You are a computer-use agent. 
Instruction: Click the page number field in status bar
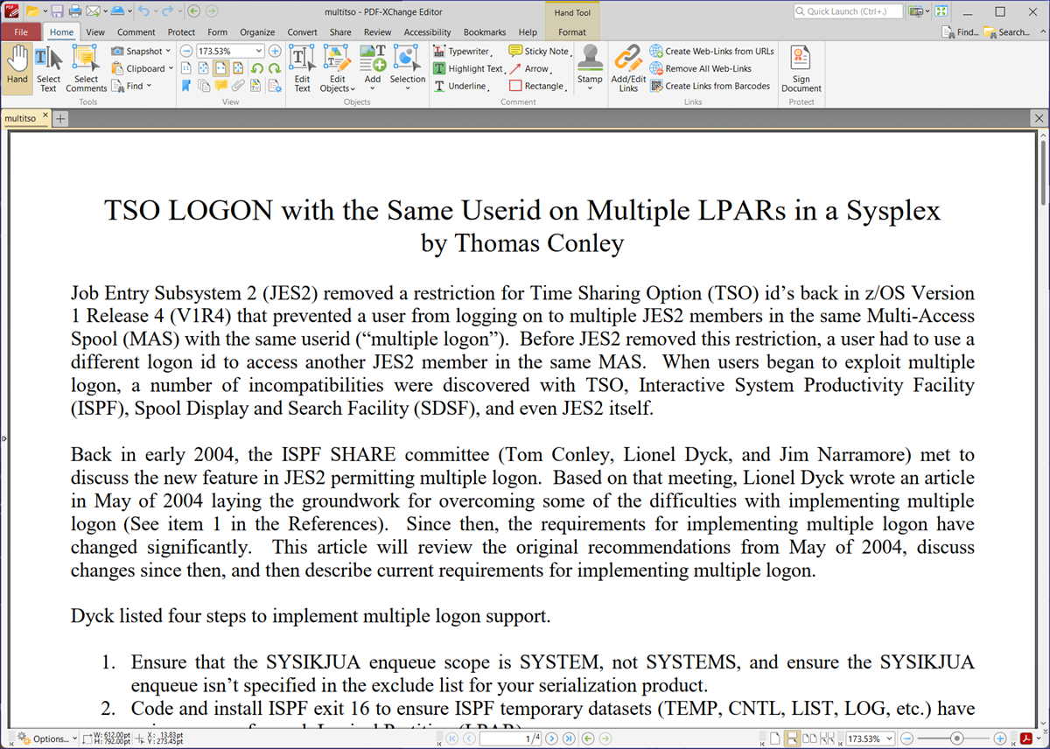(508, 739)
